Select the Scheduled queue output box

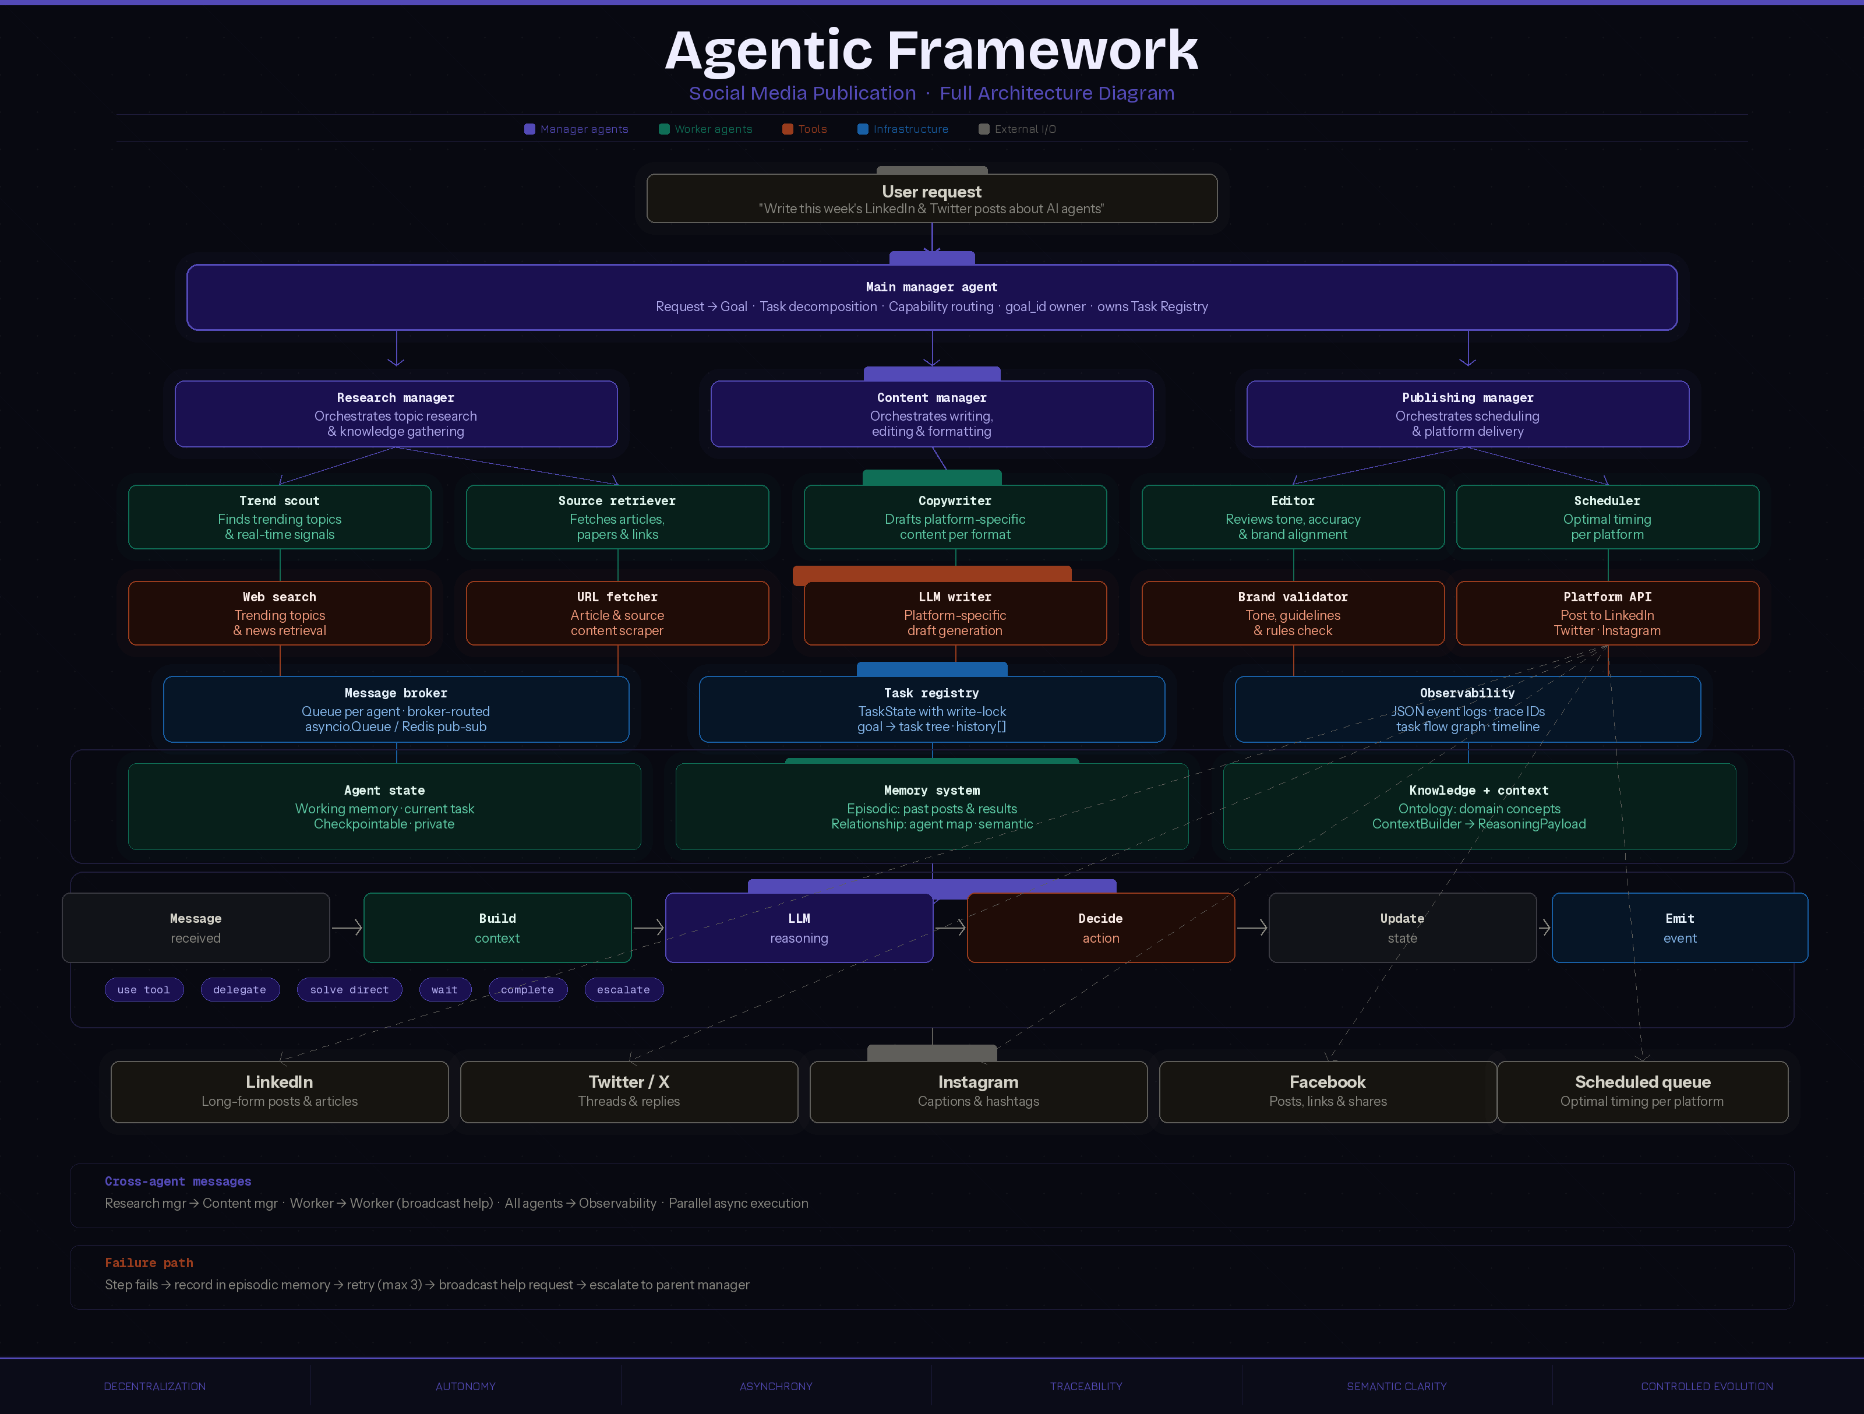[1643, 1092]
